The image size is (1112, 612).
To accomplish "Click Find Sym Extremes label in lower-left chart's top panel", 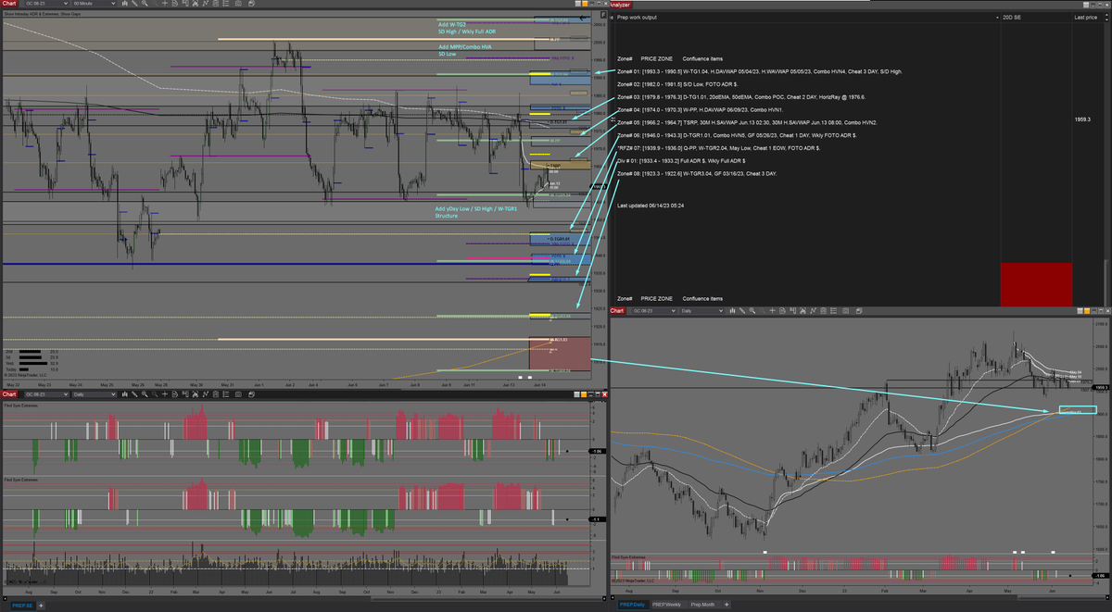I will click(x=20, y=406).
